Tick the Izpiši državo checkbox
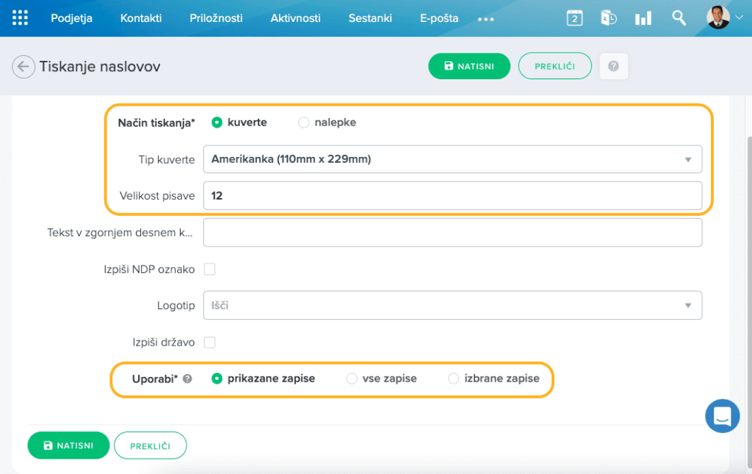The height and width of the screenshot is (474, 752). (209, 342)
